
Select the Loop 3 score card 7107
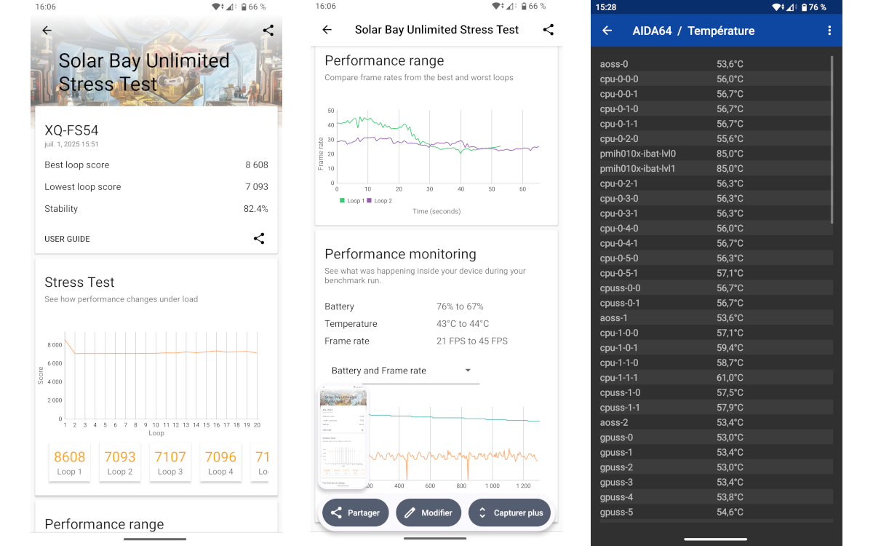(170, 462)
